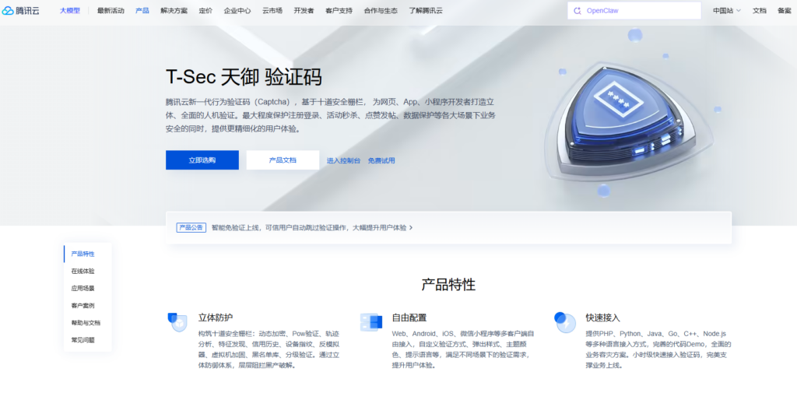Open the 云市场 link
The image size is (797, 393).
(x=272, y=11)
